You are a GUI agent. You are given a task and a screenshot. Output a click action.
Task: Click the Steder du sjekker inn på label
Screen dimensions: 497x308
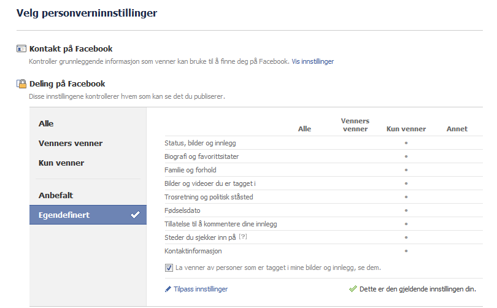pyautogui.click(x=200, y=237)
